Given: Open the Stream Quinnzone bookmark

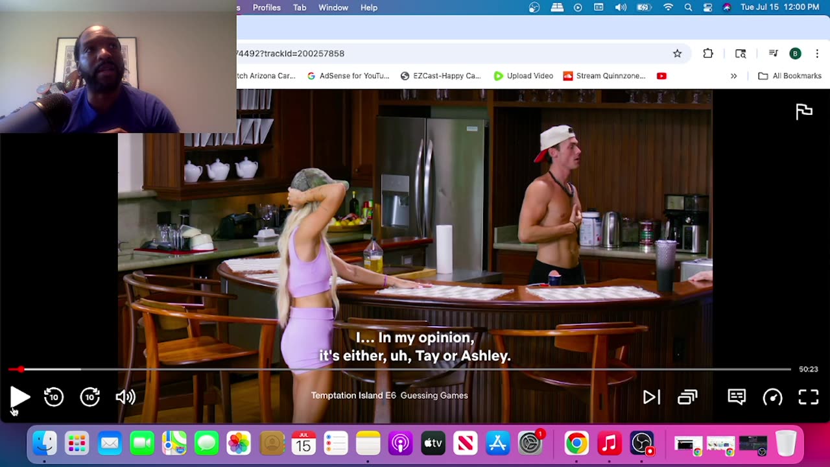Looking at the screenshot, I should coord(604,76).
